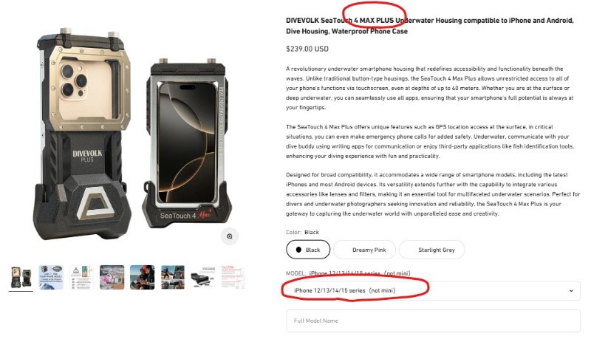Viewport: 591px width, 342px height.
Task: Select the first thumbnail showing both housings
Action: click(x=21, y=277)
